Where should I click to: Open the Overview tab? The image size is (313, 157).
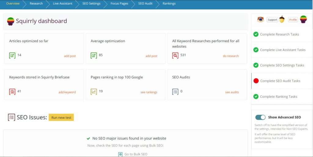13,4
